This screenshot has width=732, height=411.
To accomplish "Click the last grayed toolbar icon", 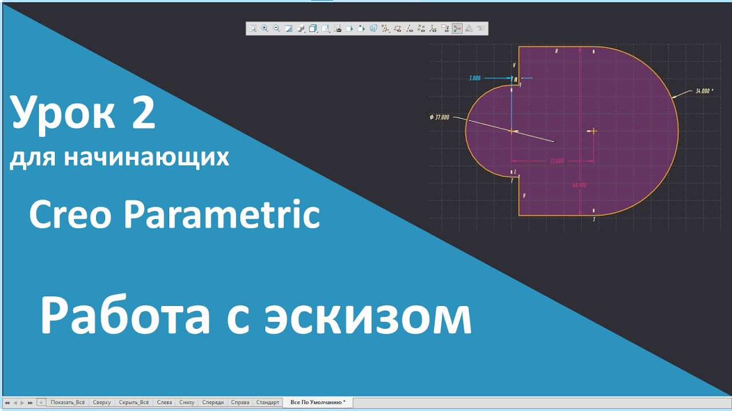I will pos(480,28).
